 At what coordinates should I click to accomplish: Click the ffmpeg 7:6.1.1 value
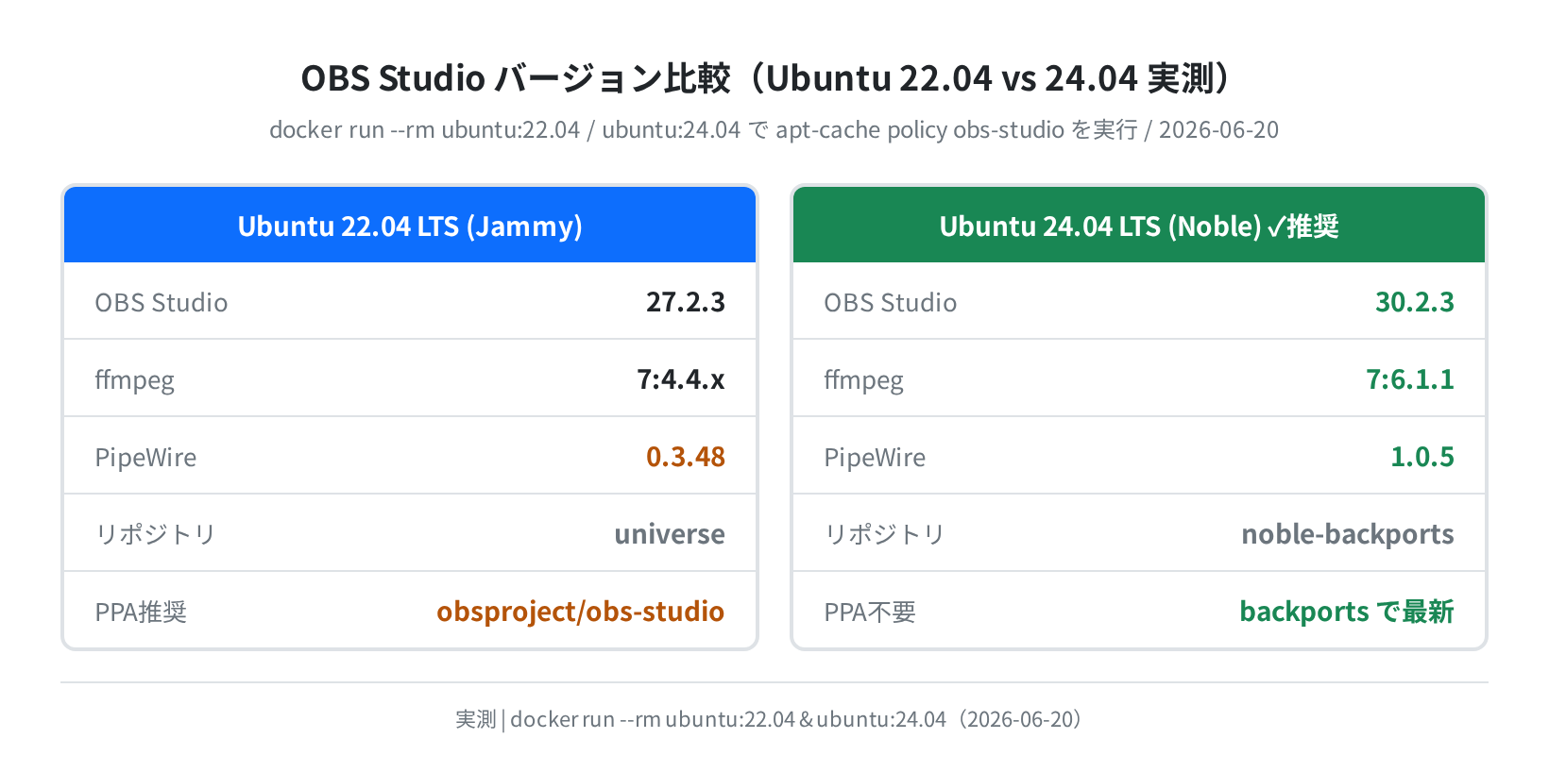point(1410,379)
